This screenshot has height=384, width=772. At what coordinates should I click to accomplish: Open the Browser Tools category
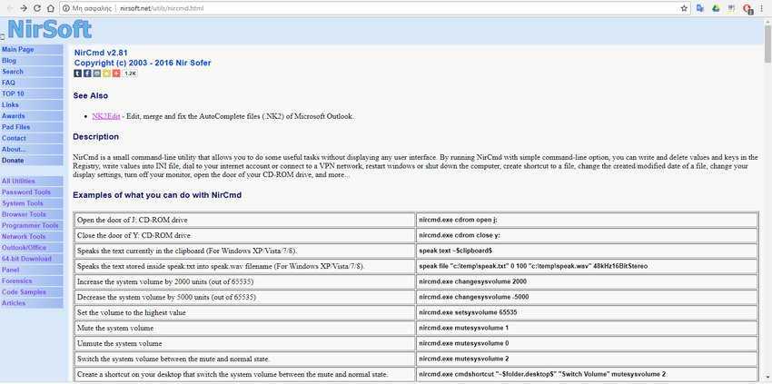coord(32,214)
